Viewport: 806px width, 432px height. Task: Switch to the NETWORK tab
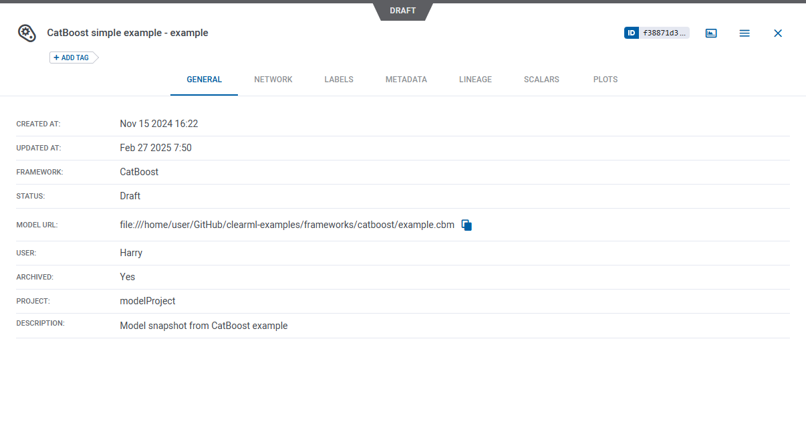pyautogui.click(x=273, y=80)
